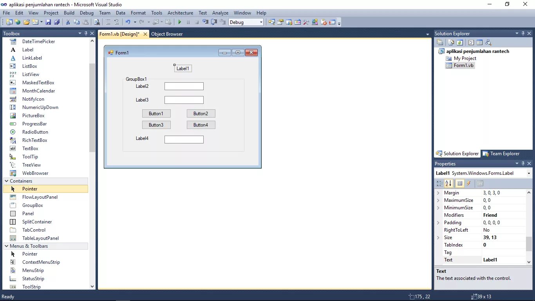Select the Save All toolbar icon

[57, 22]
